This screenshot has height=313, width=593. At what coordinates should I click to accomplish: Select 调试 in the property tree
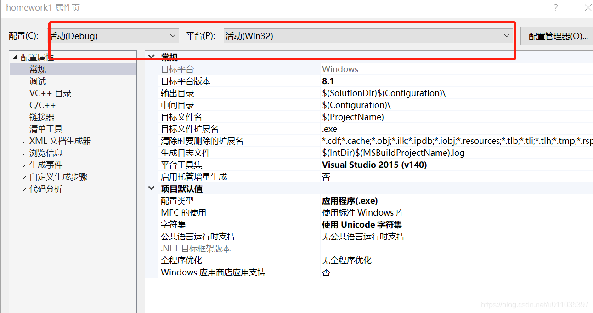(38, 81)
